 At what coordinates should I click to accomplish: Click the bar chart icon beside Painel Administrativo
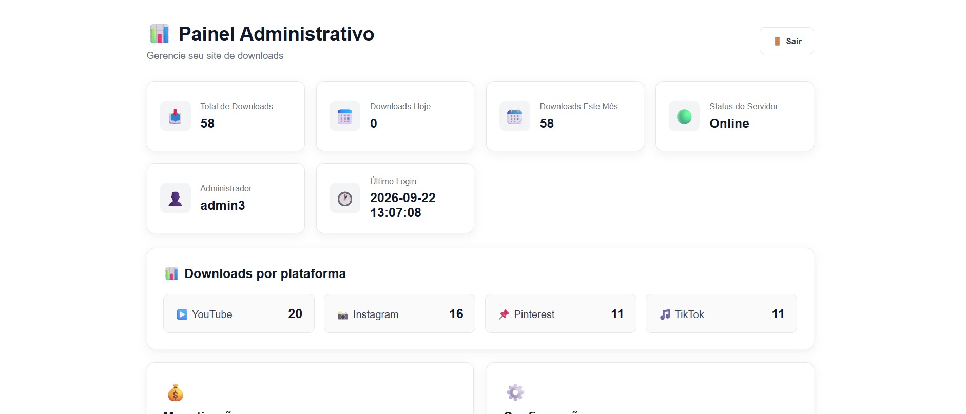tap(160, 34)
